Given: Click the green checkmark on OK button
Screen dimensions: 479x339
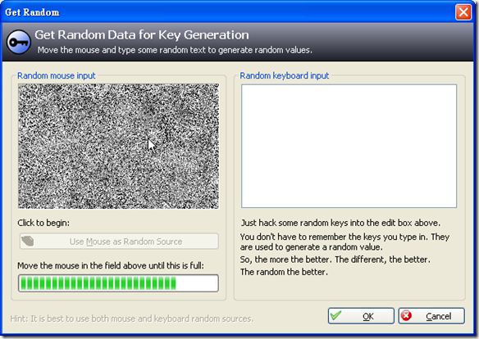Looking at the screenshot, I should click(x=335, y=315).
